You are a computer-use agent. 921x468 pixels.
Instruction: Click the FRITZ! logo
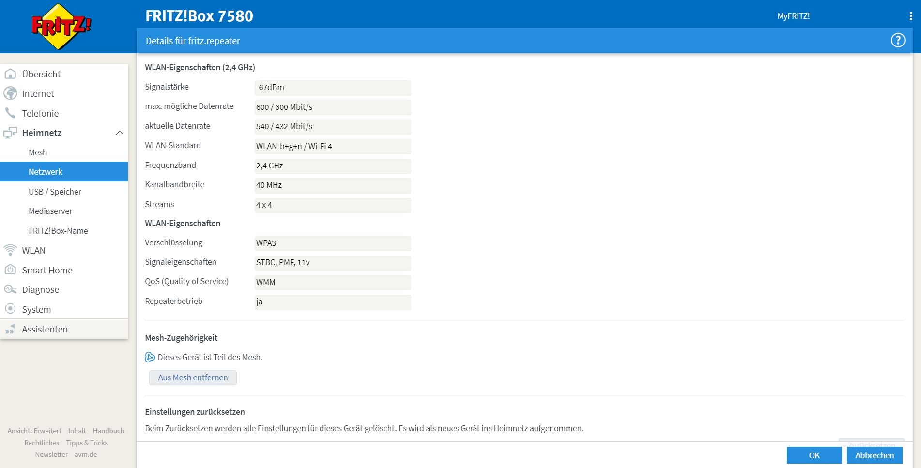point(61,27)
